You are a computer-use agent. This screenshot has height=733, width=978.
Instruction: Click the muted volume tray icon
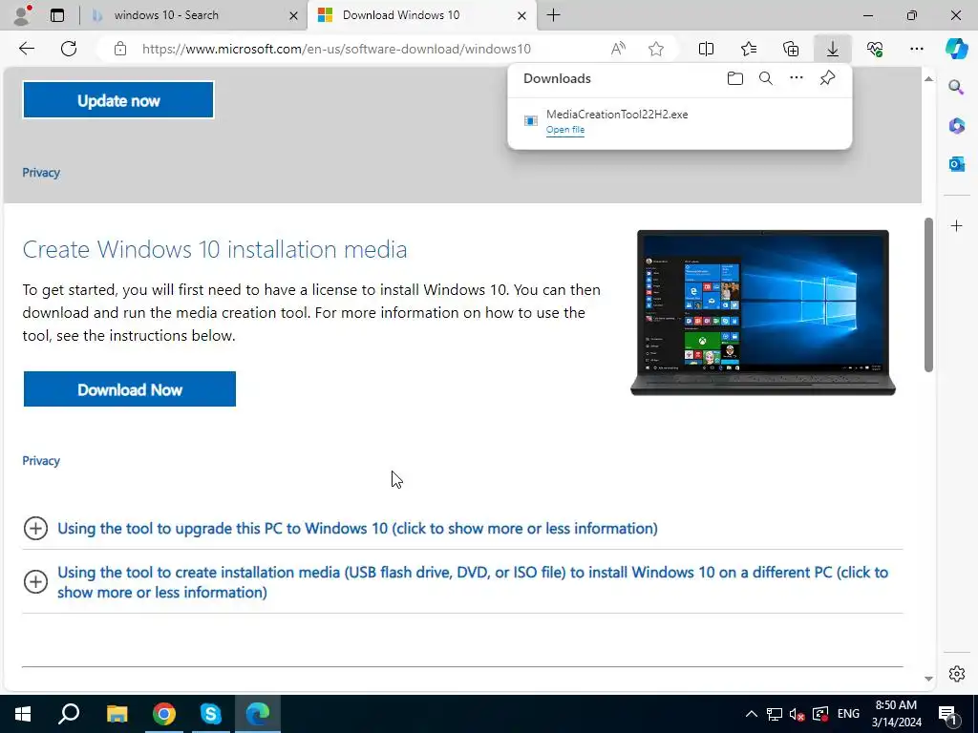pos(797,714)
